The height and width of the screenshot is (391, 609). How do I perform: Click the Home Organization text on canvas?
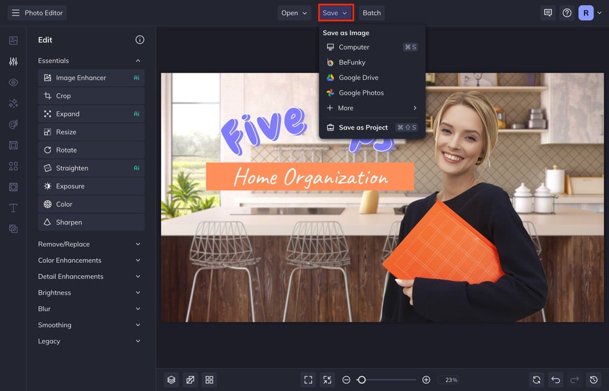[x=310, y=177]
